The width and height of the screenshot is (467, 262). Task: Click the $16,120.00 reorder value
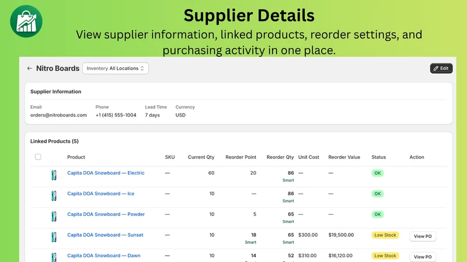point(340,256)
